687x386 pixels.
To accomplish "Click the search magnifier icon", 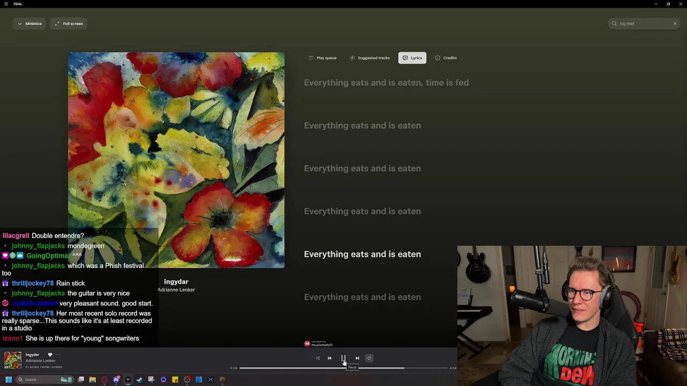I will click(614, 24).
